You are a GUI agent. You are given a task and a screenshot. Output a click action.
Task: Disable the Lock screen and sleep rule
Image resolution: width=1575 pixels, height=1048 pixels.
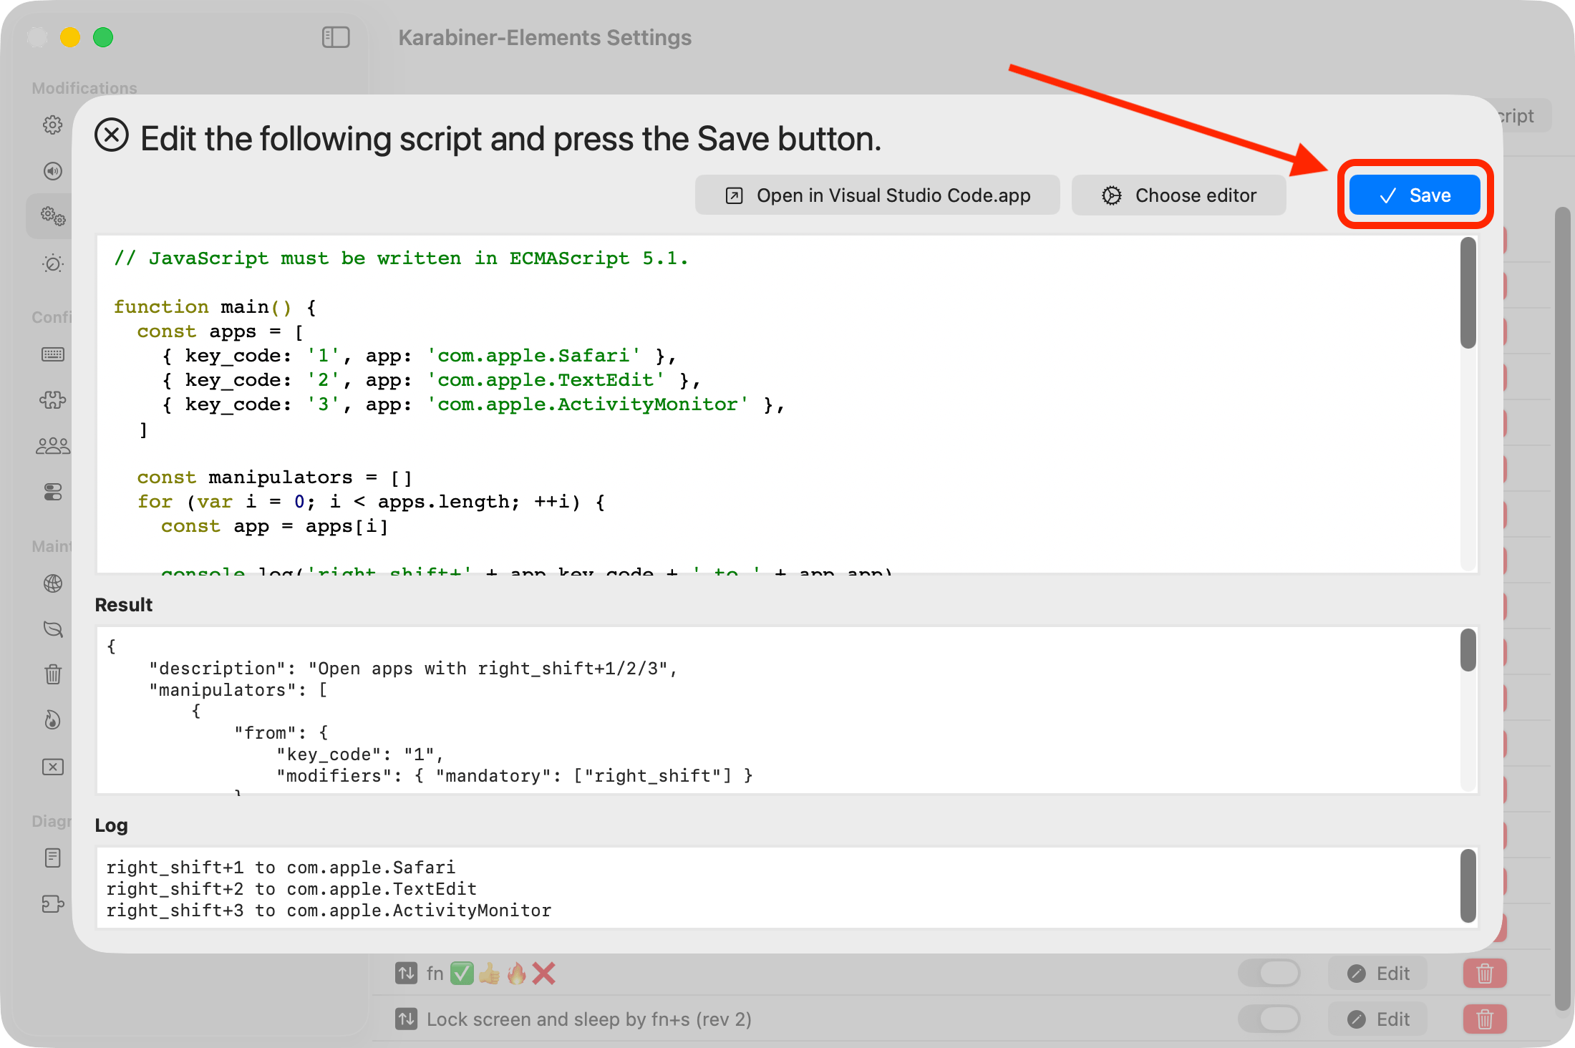1269,1019
